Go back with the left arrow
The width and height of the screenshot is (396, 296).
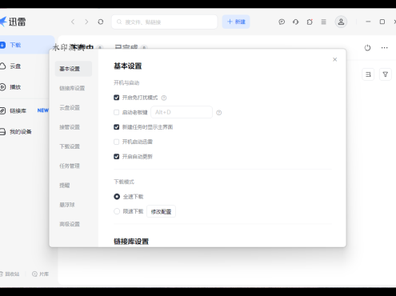[x=73, y=22]
